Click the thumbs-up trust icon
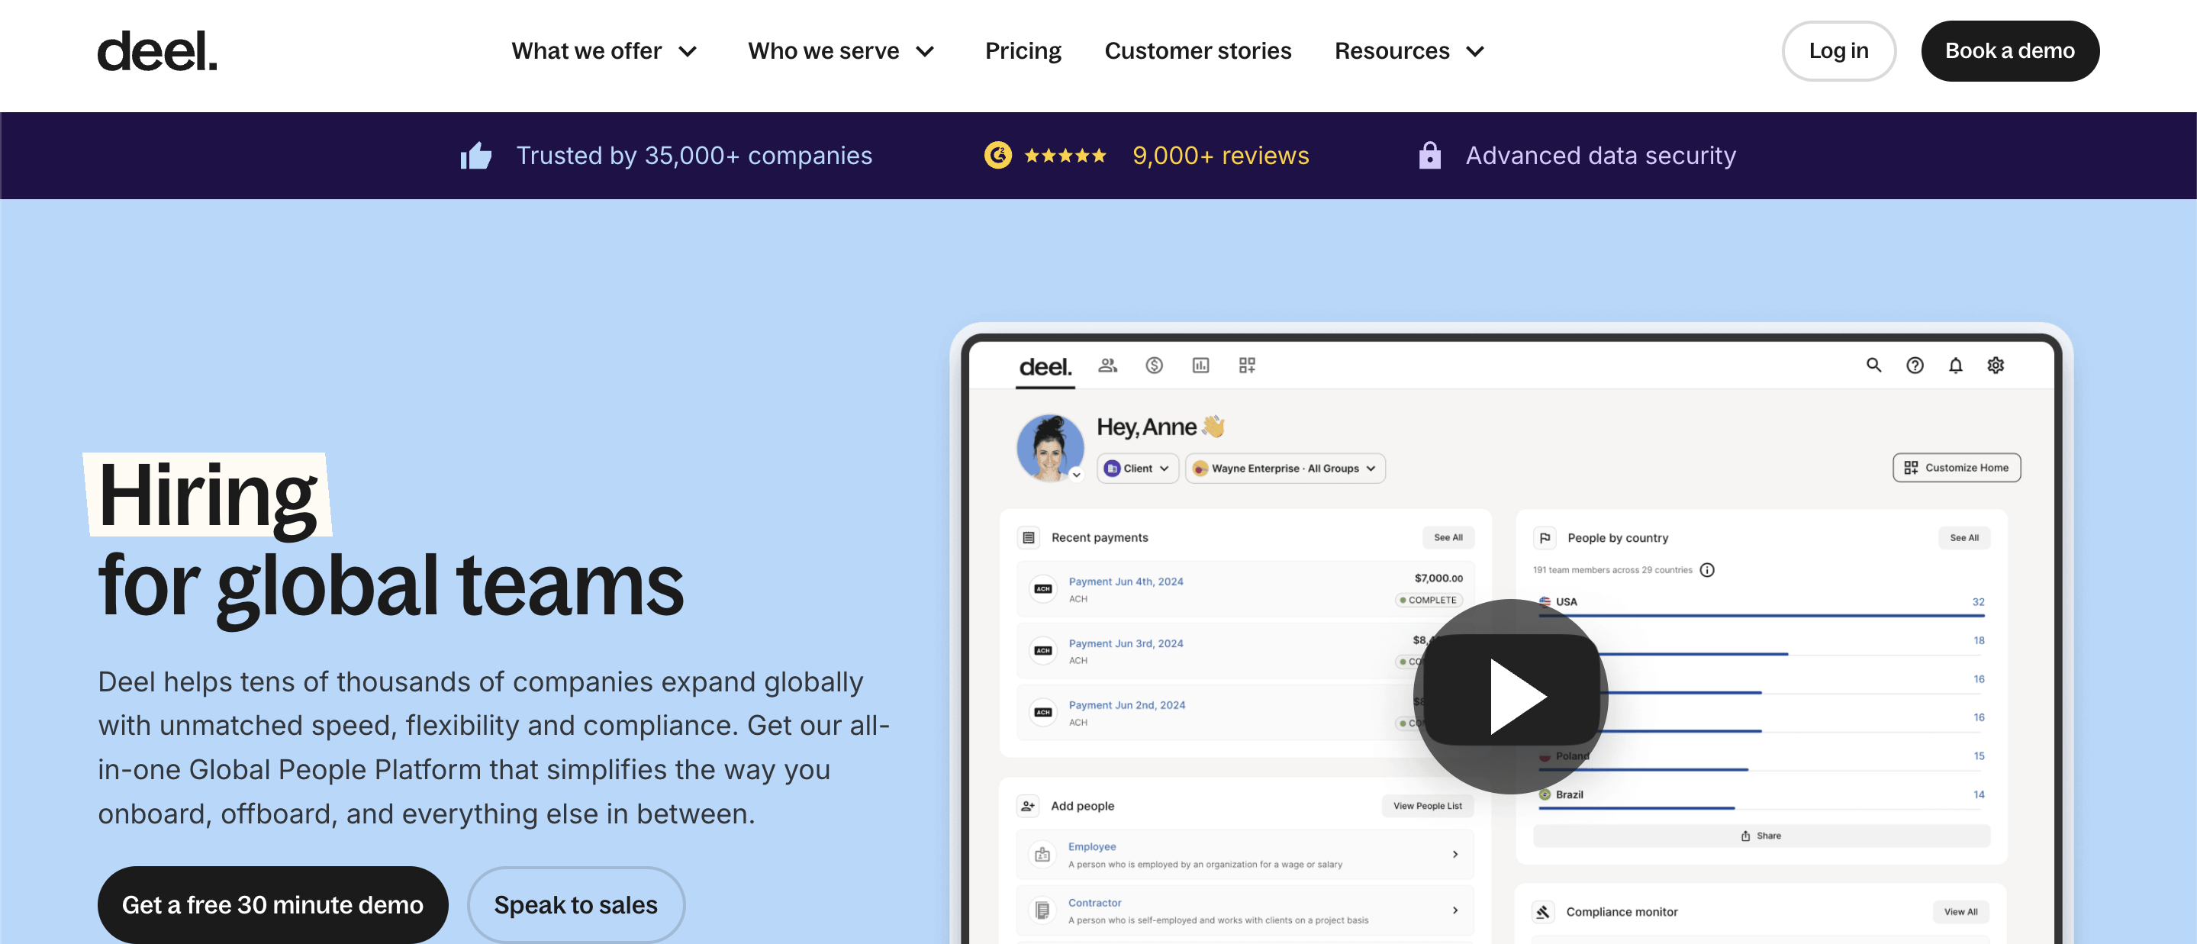This screenshot has height=944, width=2197. click(x=476, y=156)
